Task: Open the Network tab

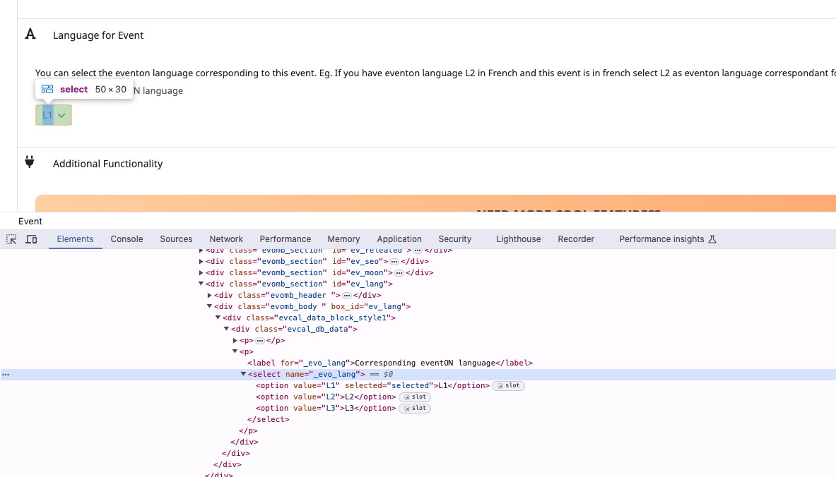Action: pos(226,240)
